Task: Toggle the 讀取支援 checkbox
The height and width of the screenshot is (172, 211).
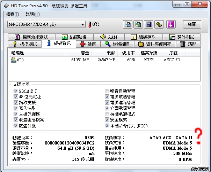Action: coord(16,102)
